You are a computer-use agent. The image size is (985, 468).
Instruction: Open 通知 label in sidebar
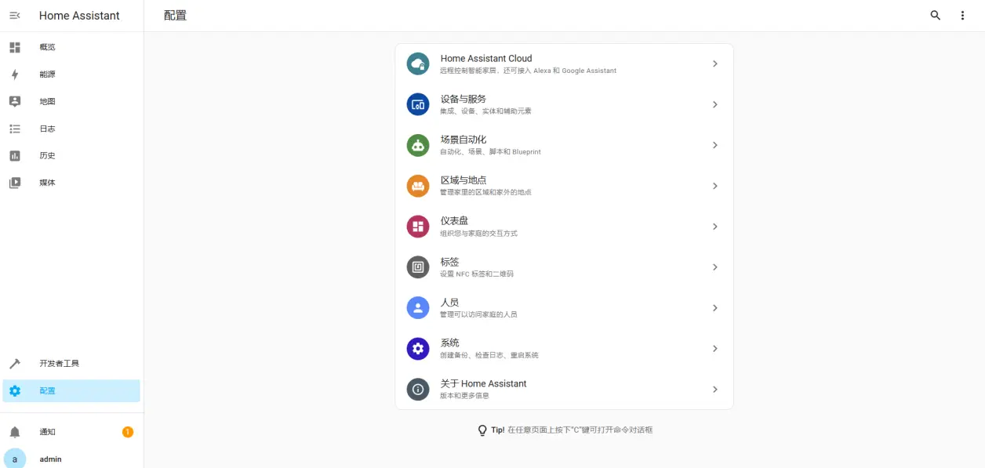[x=48, y=432]
